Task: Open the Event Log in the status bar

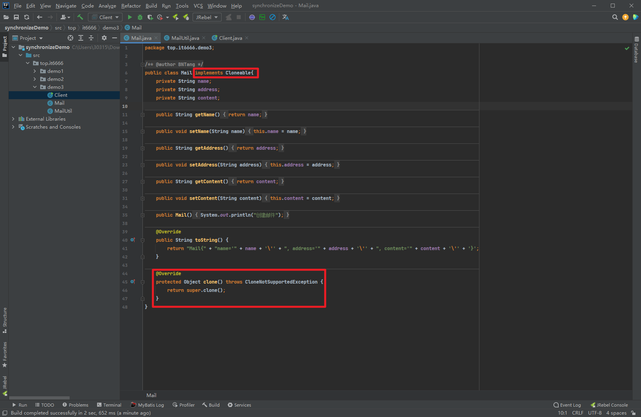Action: pyautogui.click(x=567, y=405)
